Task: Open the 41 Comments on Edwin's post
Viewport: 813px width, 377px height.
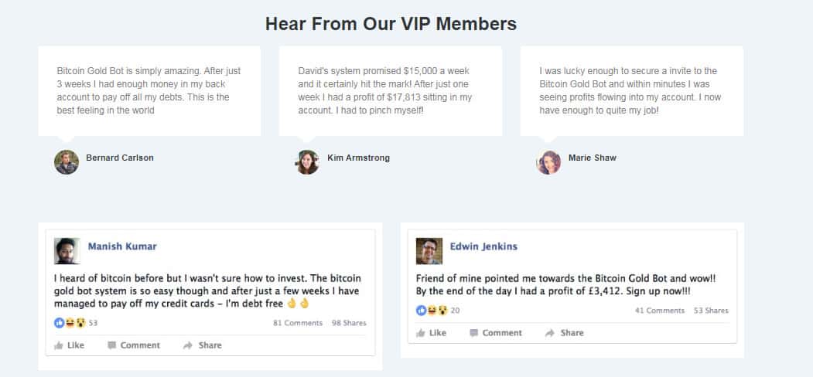Action: pos(660,311)
